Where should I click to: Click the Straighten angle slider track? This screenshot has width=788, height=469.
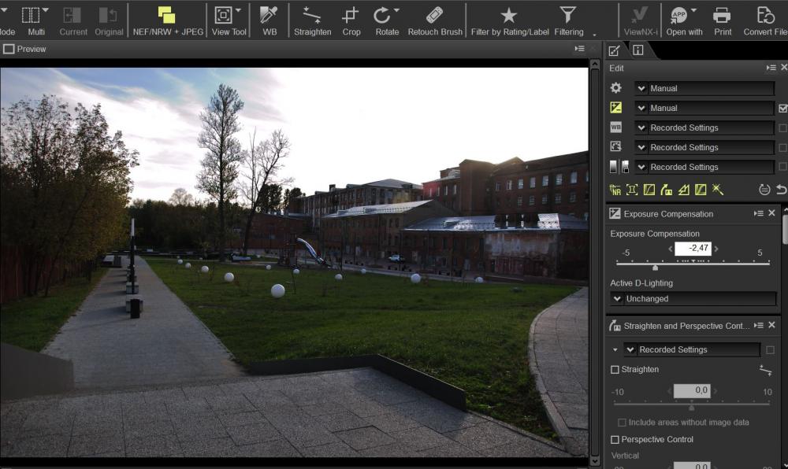pyautogui.click(x=692, y=403)
